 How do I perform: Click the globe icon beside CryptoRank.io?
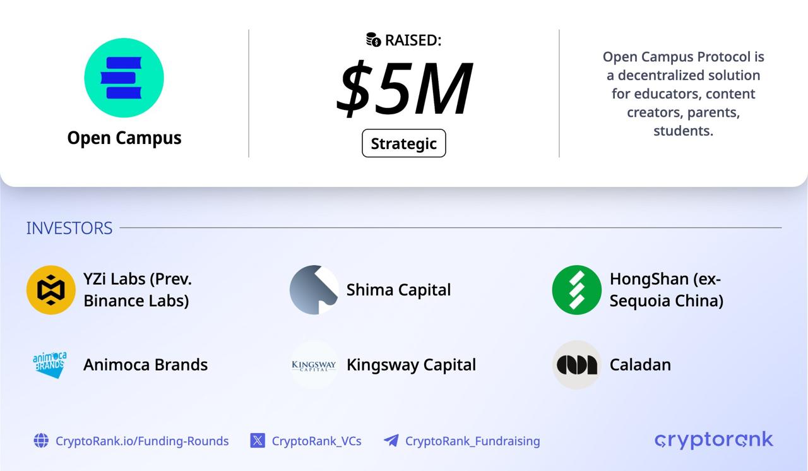pyautogui.click(x=41, y=441)
